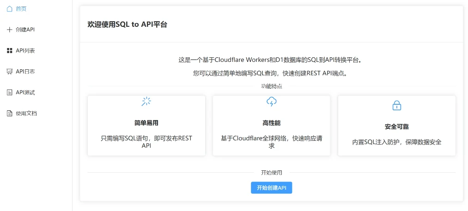Screen dimensions: 468x211
Task: Click the 高性能 card title
Action: click(271, 123)
